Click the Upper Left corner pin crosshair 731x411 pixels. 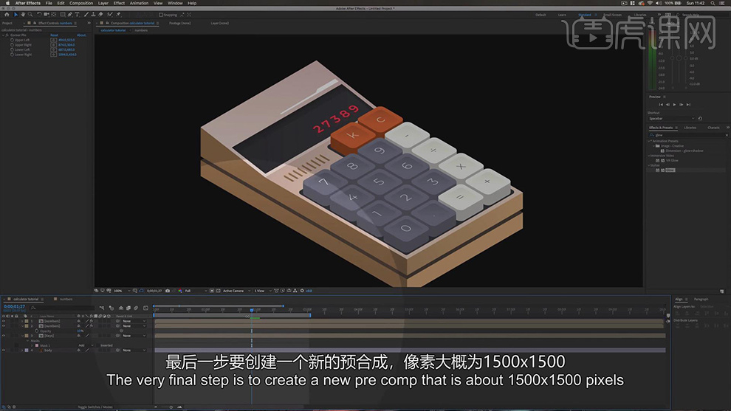[54, 40]
